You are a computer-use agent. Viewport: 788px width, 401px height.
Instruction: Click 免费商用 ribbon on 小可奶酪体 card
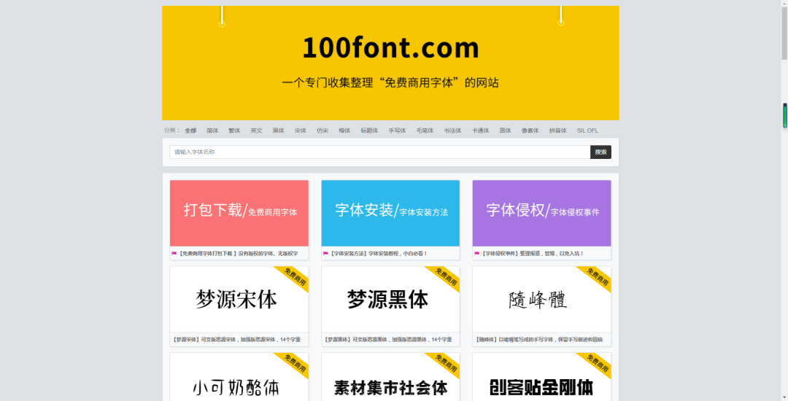(x=295, y=364)
